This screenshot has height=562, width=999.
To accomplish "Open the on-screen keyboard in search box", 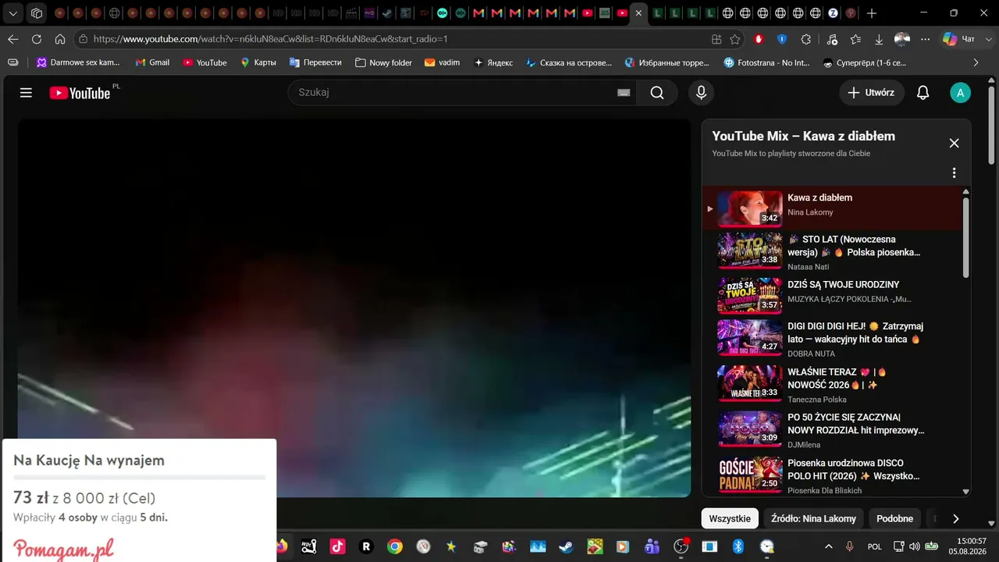I will point(624,93).
